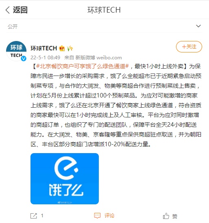Viewport: 209px width, 223px height.
Task: Click the 环球TECH page title
Action: click(104, 10)
